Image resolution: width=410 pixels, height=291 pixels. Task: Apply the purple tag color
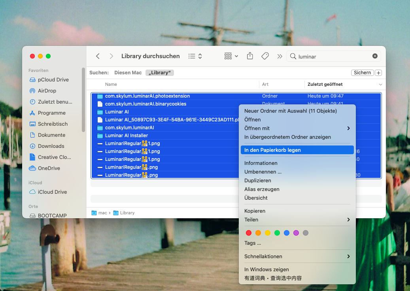pos(296,233)
